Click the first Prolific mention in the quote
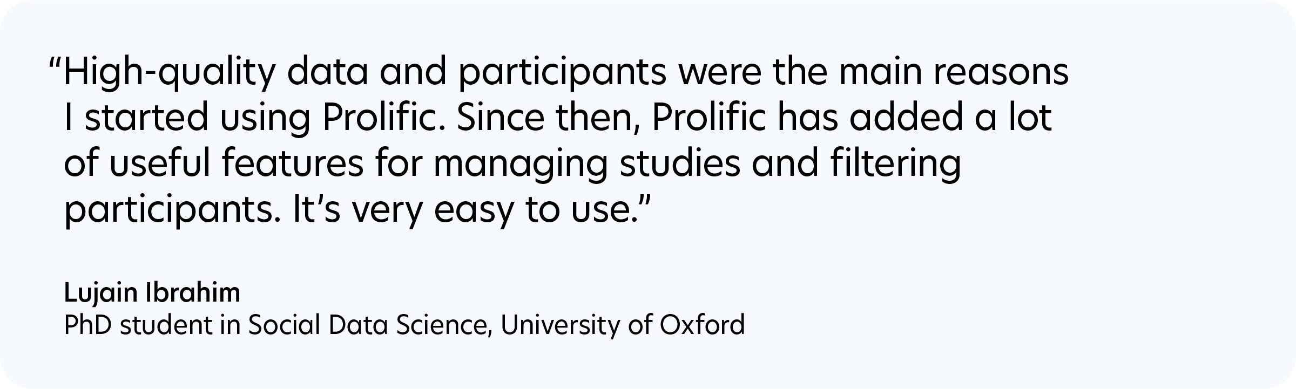This screenshot has width=1296, height=389. [383, 118]
